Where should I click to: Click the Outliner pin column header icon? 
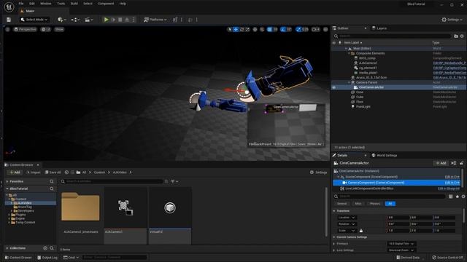[x=340, y=43]
